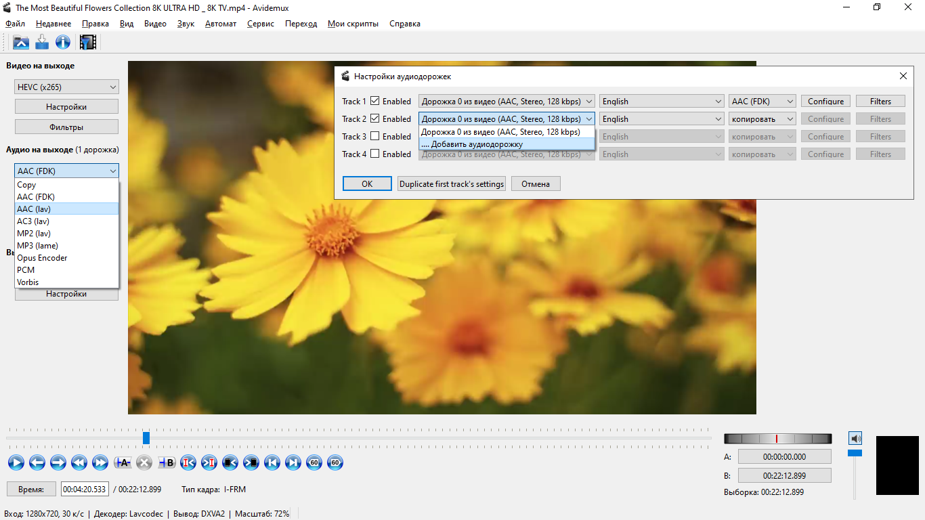
Task: Click the timeline position slider handle
Action: (146, 438)
